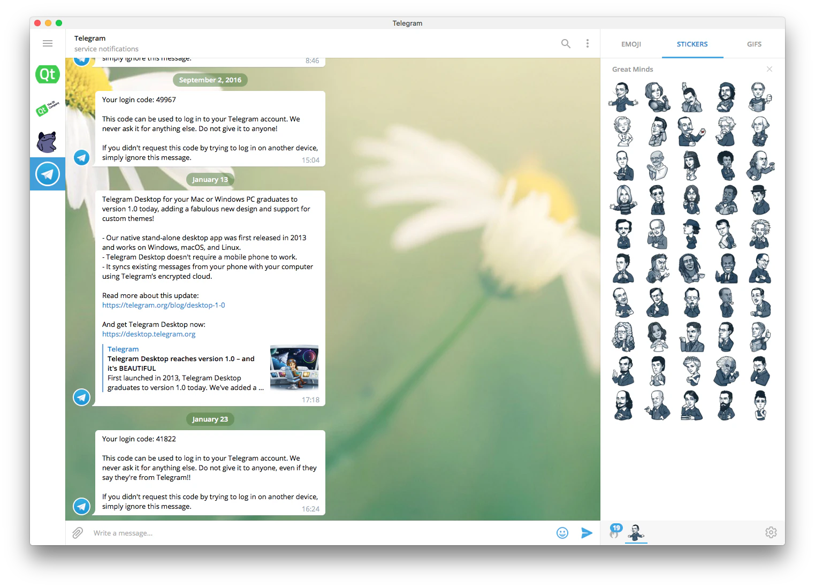Open the desktop.telegram.org link
The height and width of the screenshot is (588, 815).
pos(149,334)
